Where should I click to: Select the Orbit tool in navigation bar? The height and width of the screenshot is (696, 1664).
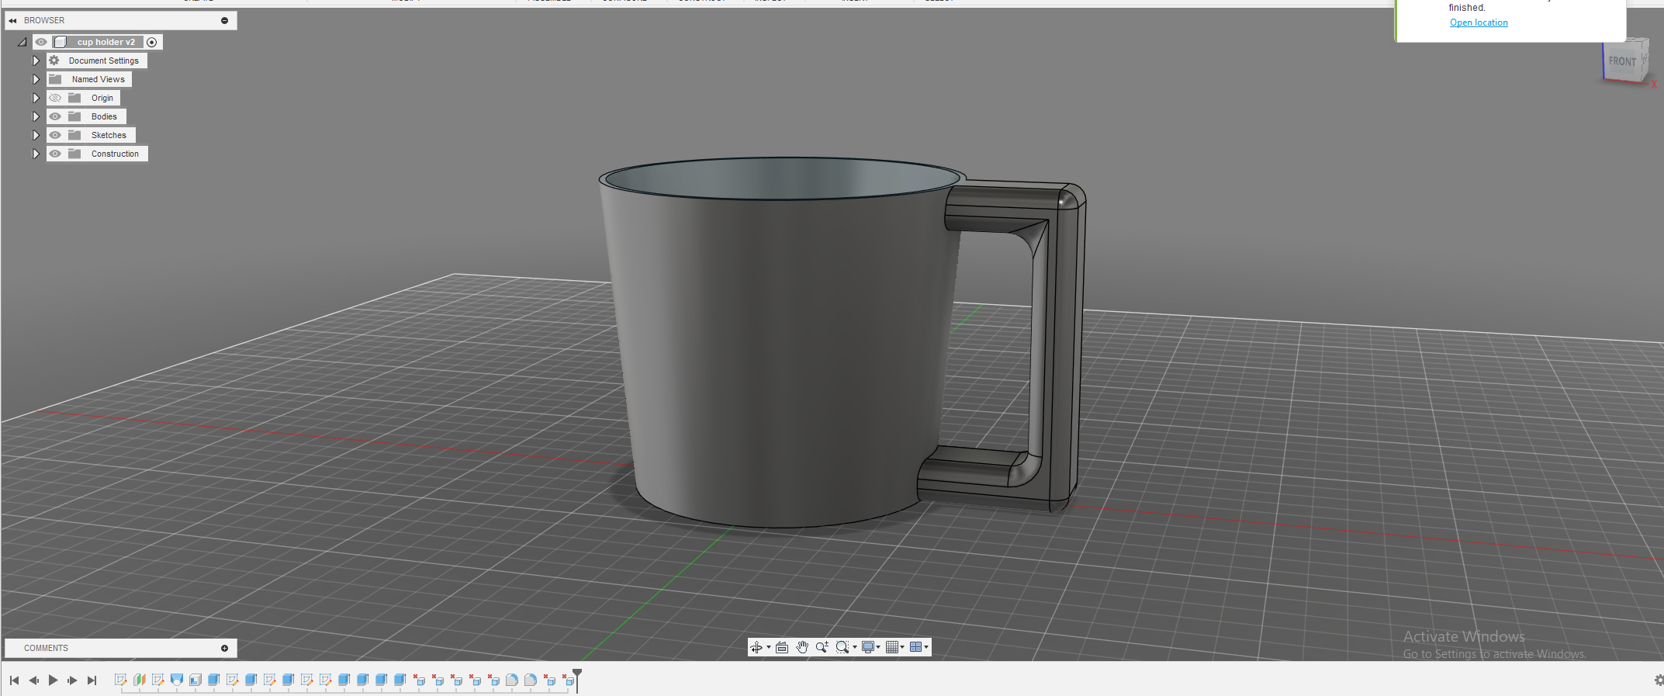pyautogui.click(x=756, y=647)
